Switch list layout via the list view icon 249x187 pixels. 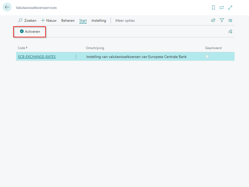[230, 20]
